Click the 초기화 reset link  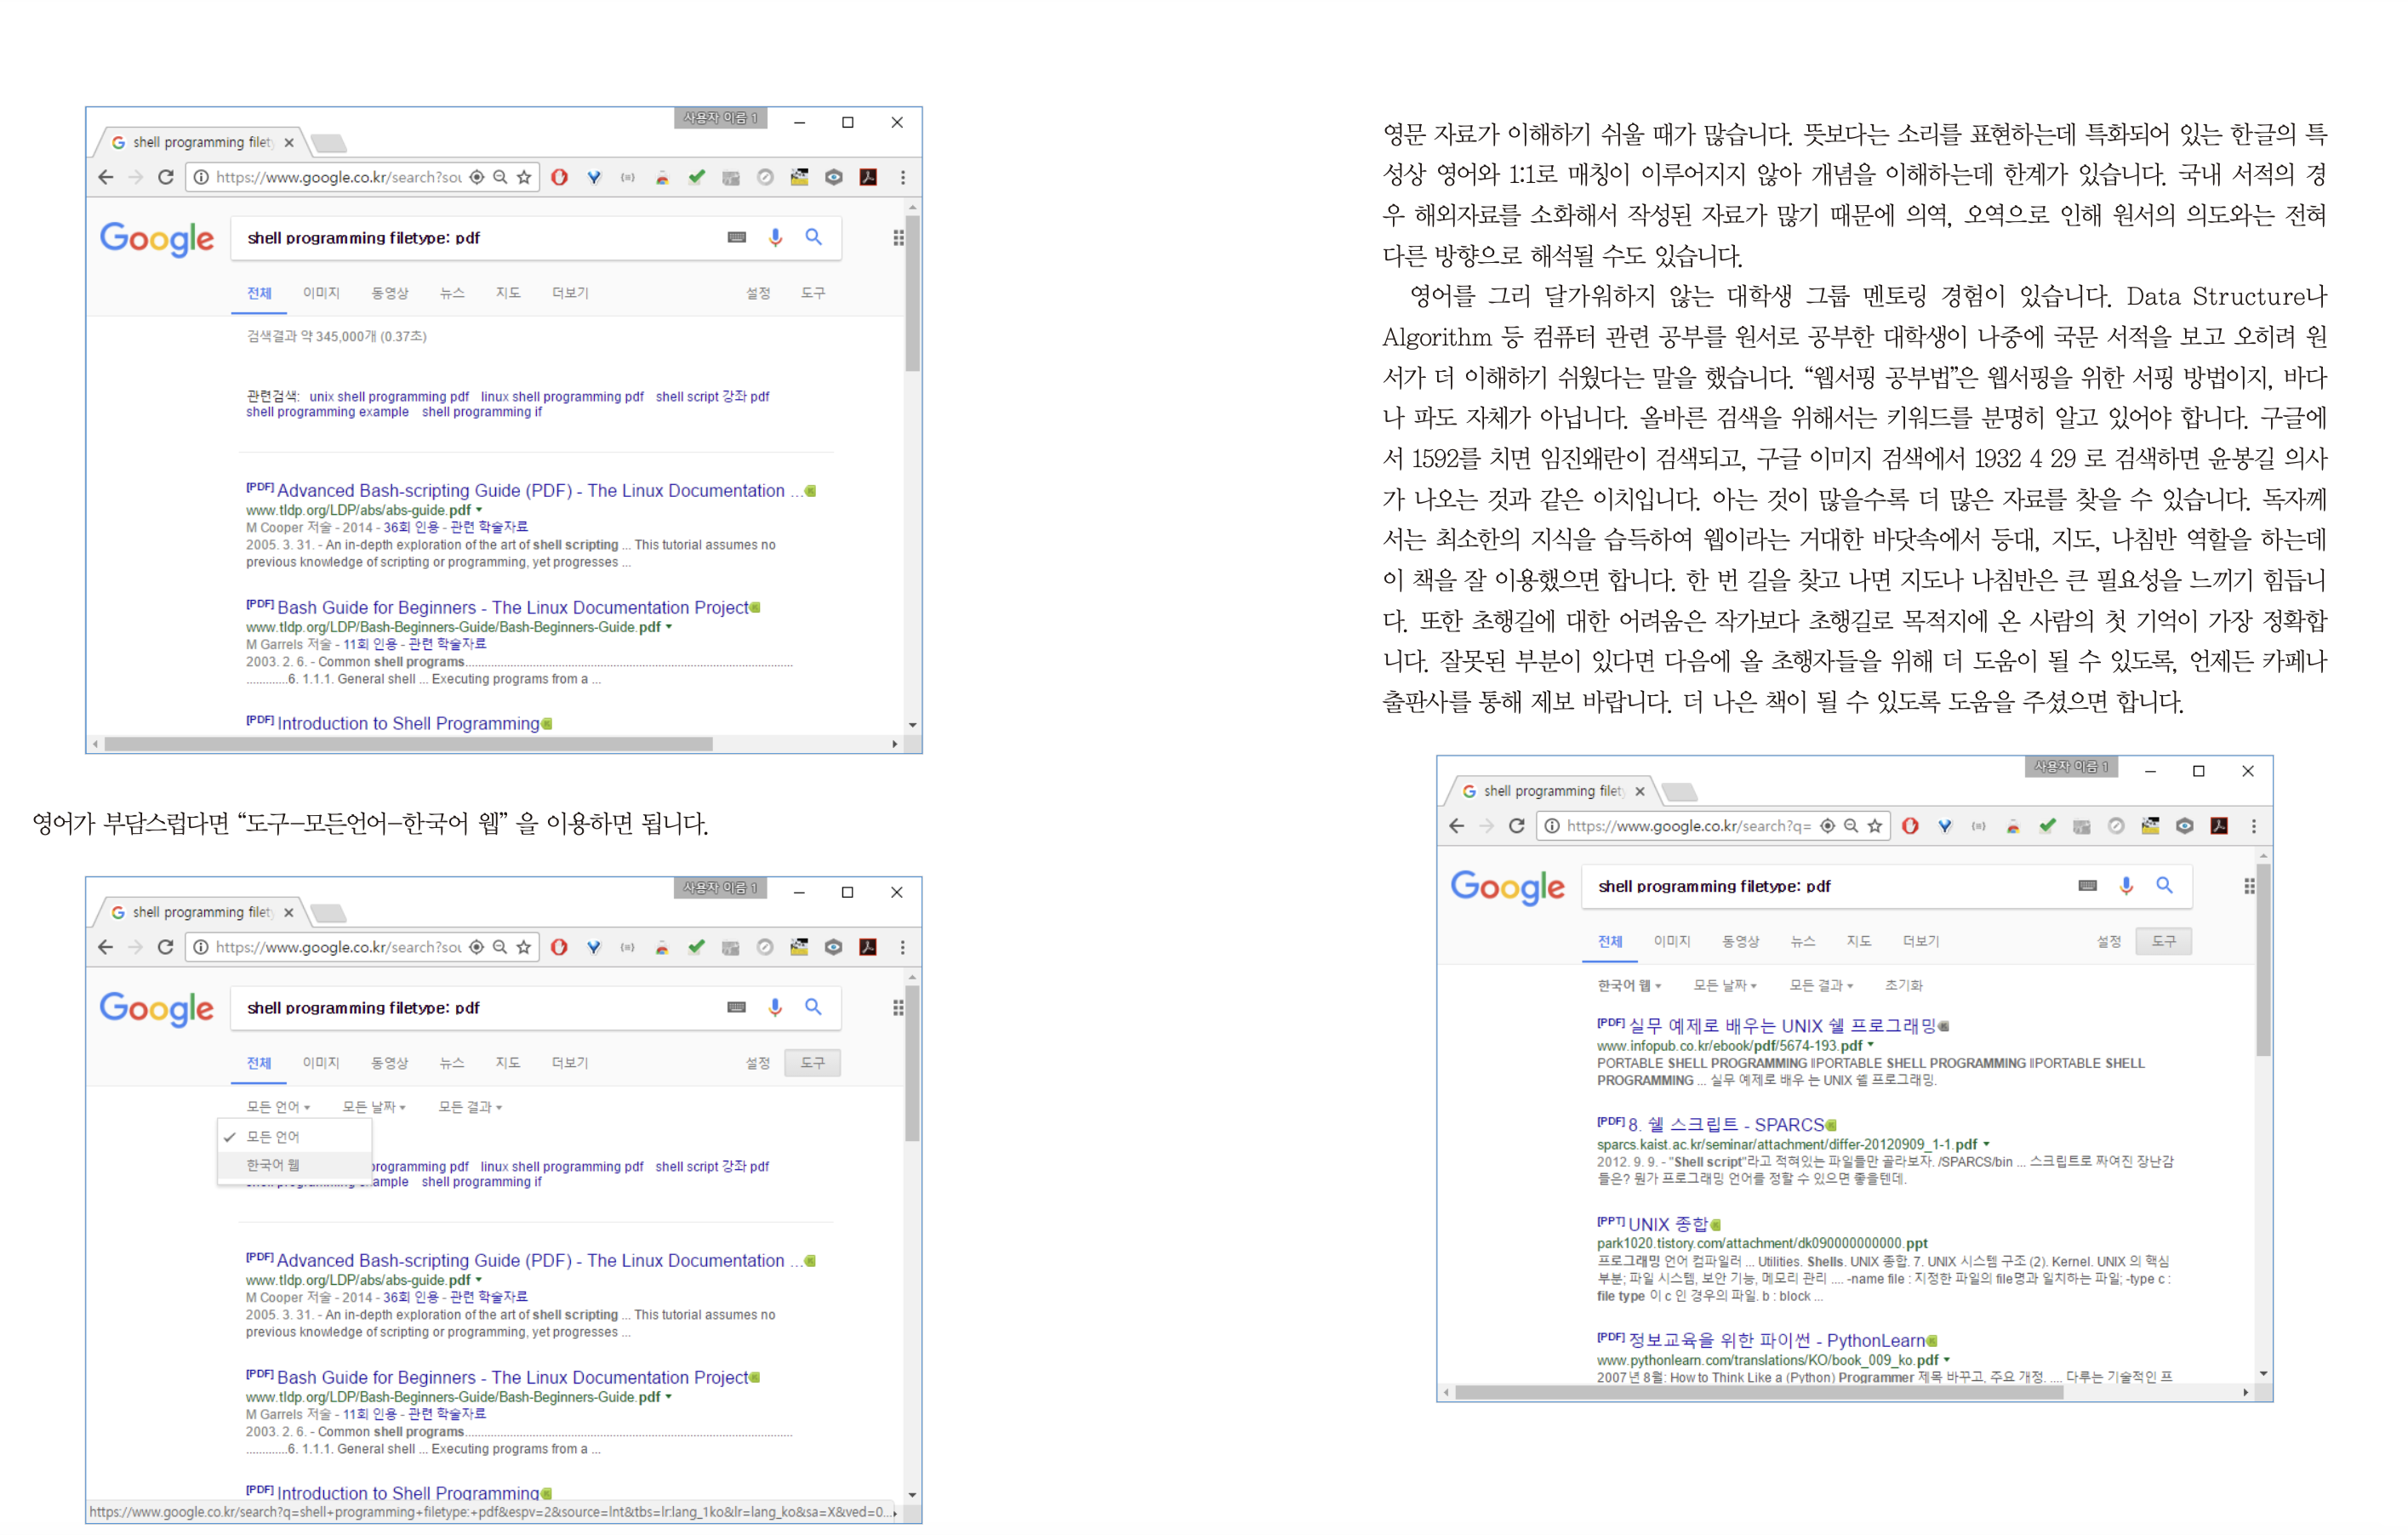1903,985
